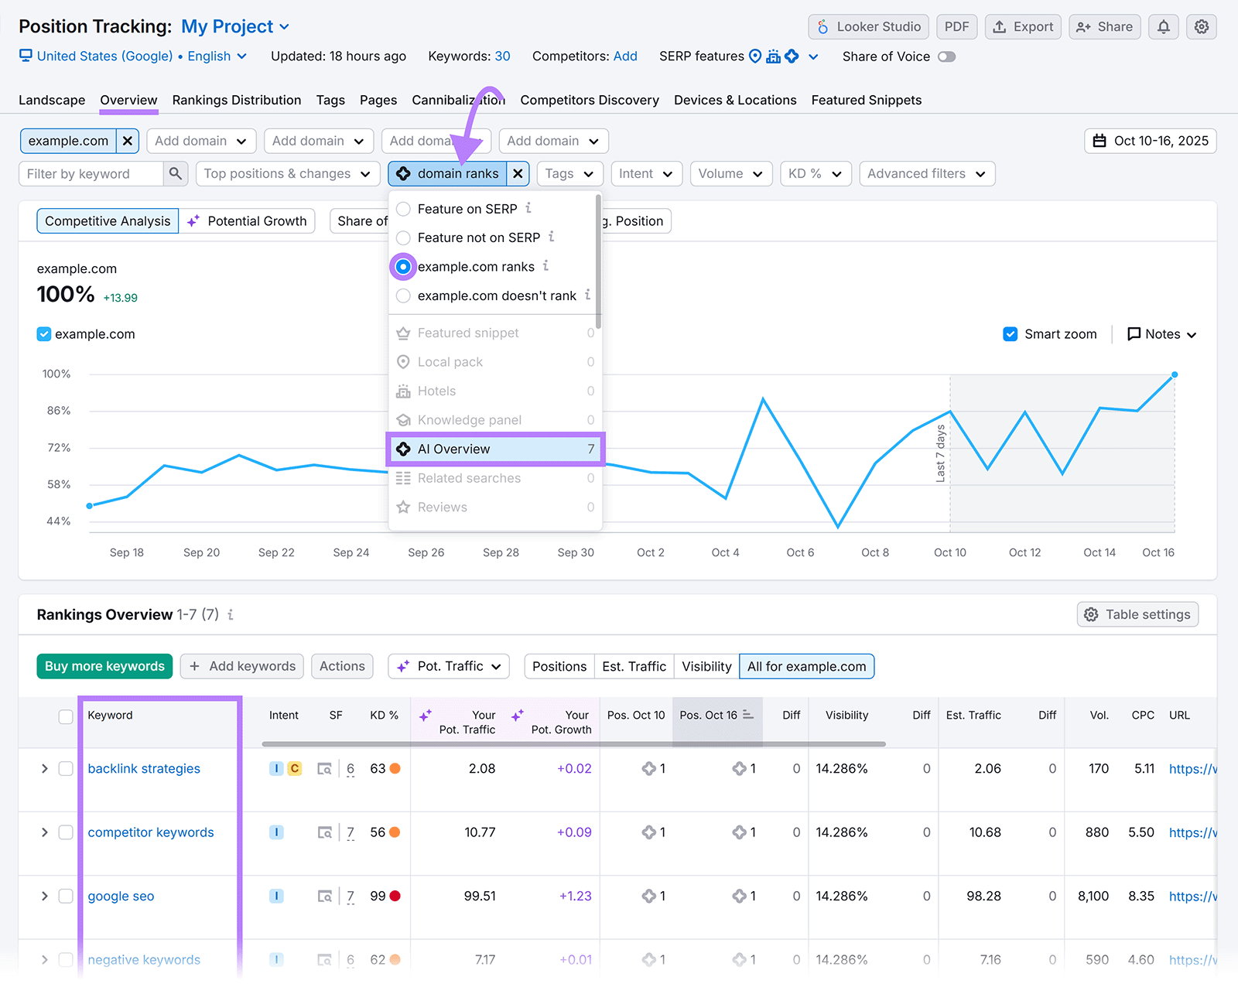Click the search magnifier in keyword filter
Viewport: 1238px width, 984px height.
(176, 173)
